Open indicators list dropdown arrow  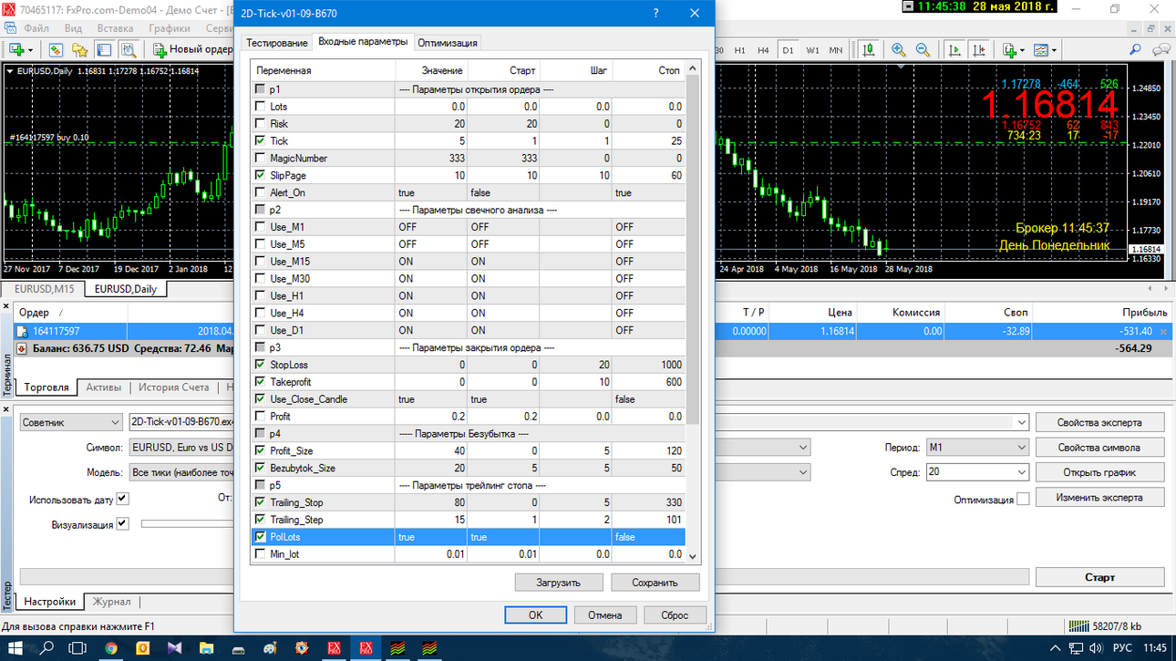tap(1023, 50)
